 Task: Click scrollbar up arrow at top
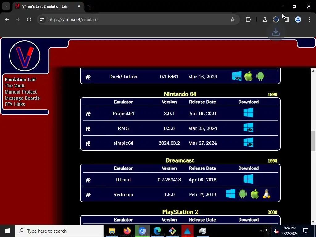coord(313,71)
